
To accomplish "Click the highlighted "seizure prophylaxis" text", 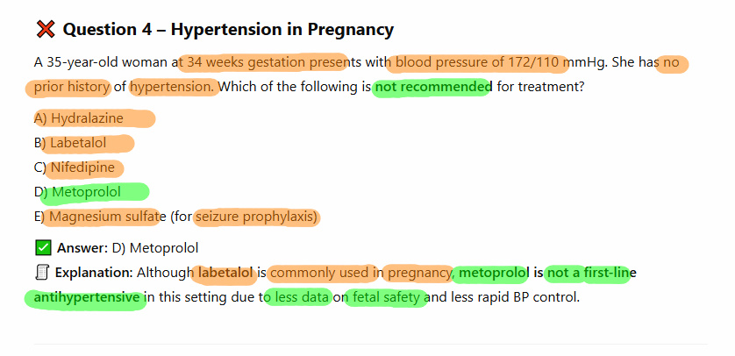I will (256, 217).
